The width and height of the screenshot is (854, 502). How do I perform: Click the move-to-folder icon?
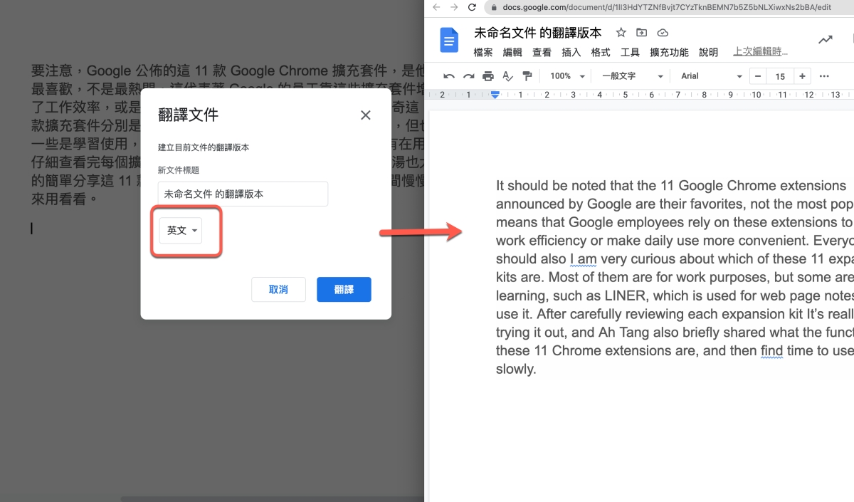pos(642,33)
